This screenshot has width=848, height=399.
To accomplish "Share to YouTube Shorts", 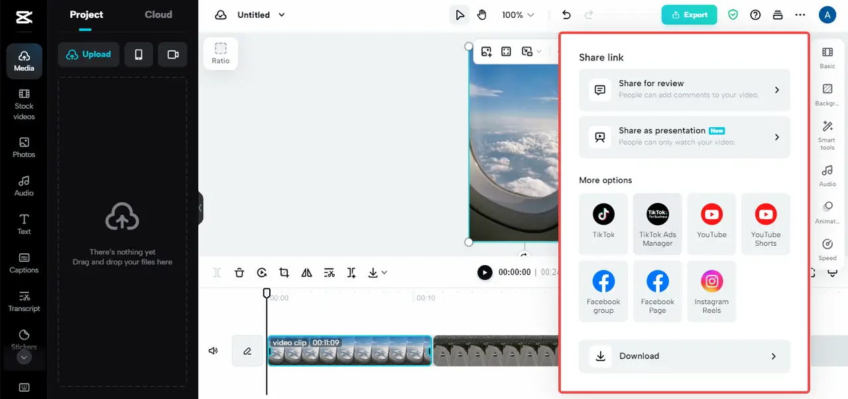I will [x=766, y=223].
